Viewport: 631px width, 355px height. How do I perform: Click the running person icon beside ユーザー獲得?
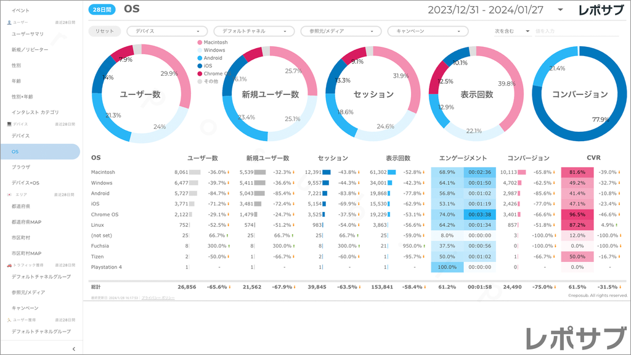tap(9, 320)
